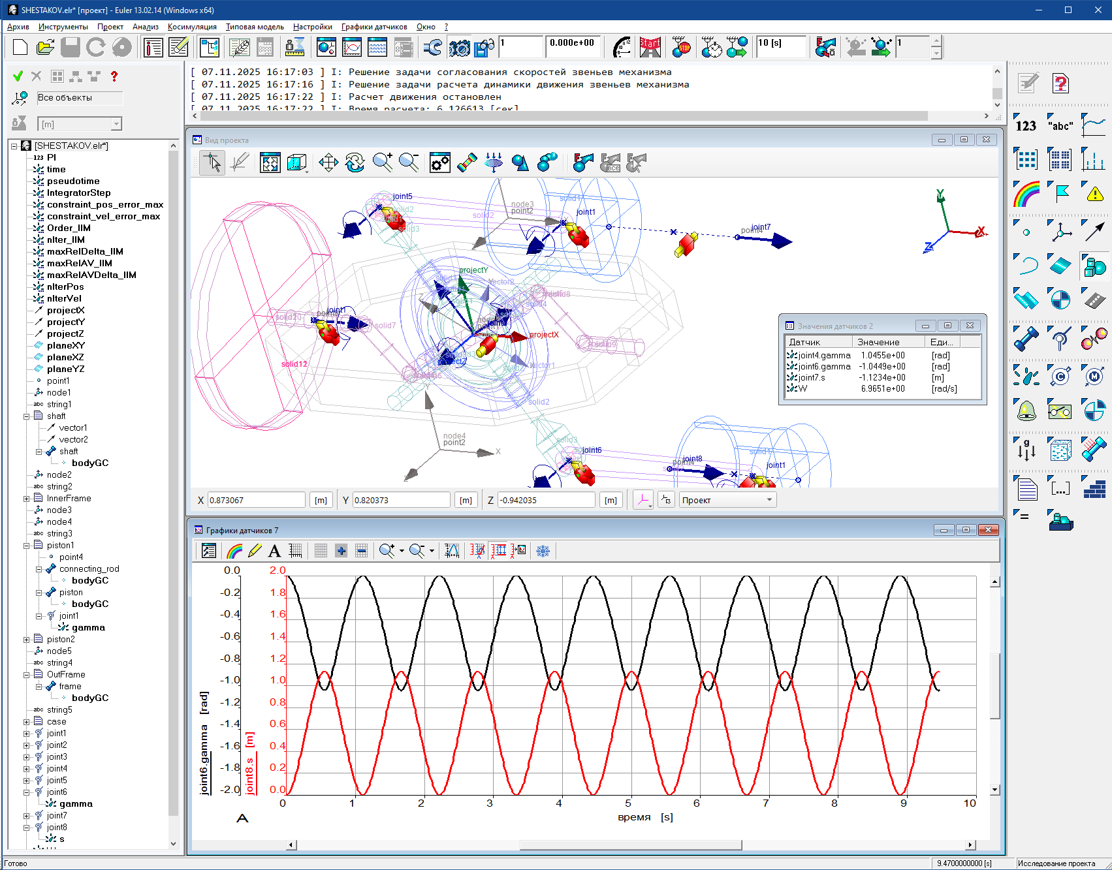Click fit-all view icon in project view toolbar
The height and width of the screenshot is (870, 1112).
[270, 163]
